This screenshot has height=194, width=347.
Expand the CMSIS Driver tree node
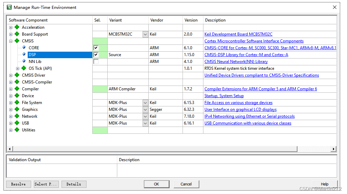pyautogui.click(x=11, y=75)
